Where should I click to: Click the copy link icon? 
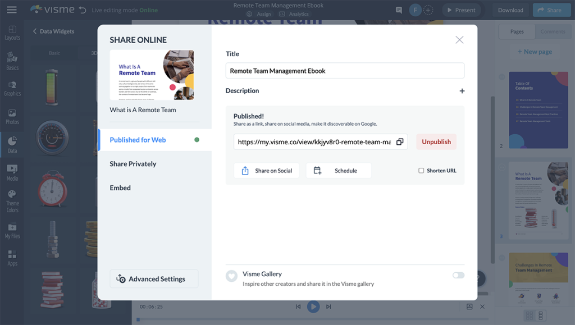(399, 141)
